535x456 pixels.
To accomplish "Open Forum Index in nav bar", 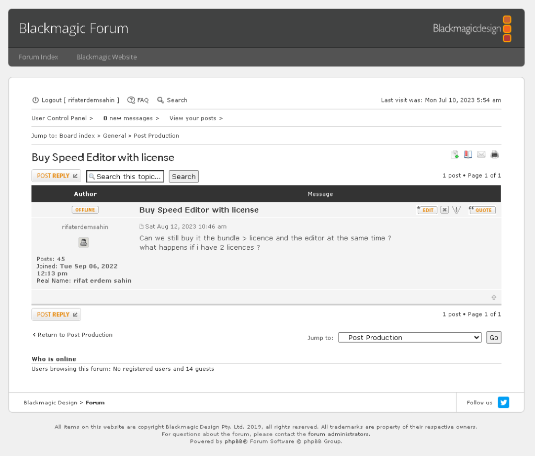I will point(38,57).
